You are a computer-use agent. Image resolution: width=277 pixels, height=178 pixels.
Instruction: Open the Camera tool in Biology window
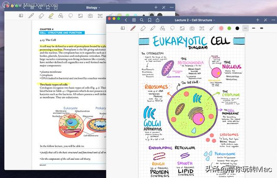point(90,16)
